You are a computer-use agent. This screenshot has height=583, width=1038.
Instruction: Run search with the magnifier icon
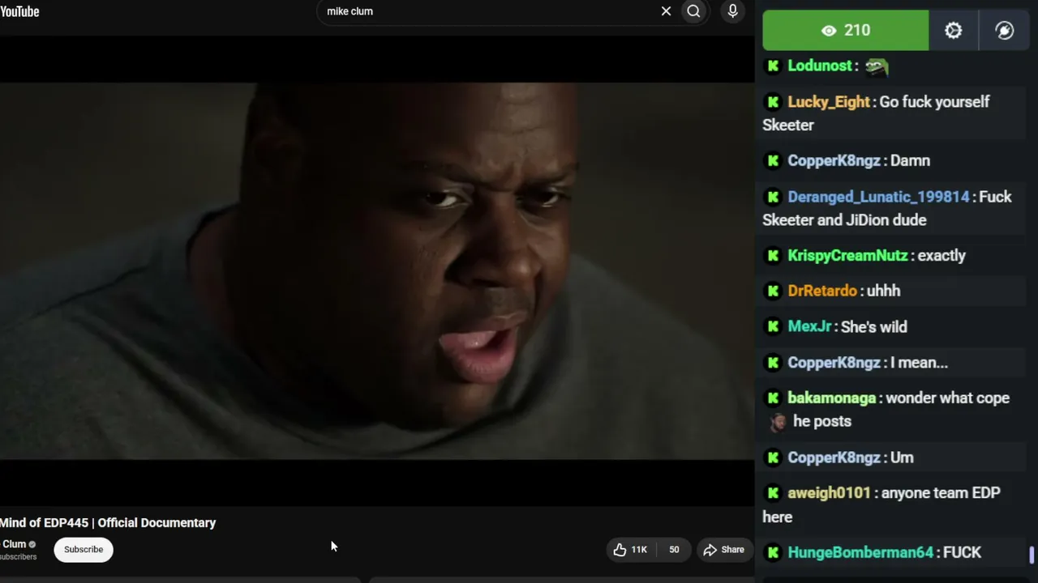(693, 11)
